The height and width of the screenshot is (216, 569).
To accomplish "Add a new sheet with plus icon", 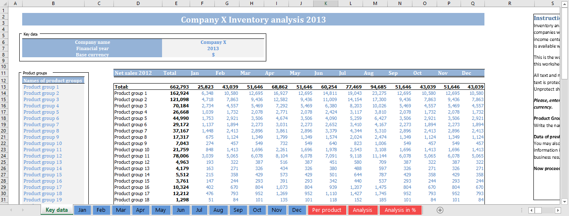I will (440, 210).
